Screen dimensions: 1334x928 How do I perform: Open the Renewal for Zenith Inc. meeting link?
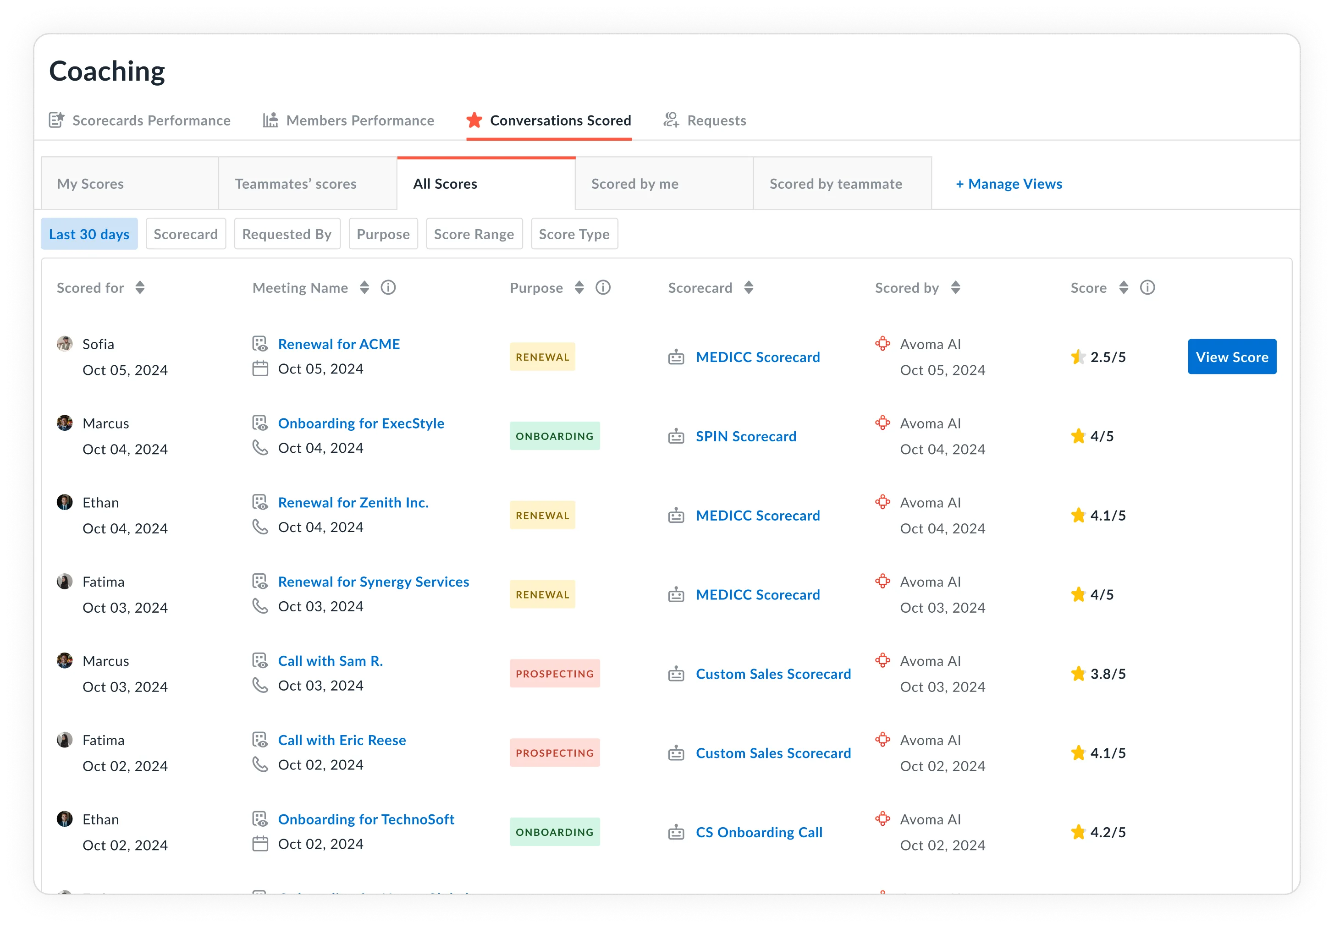(353, 502)
